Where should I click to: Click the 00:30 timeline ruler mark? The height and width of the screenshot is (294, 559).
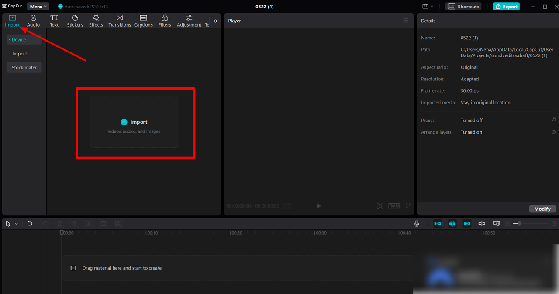321,233
